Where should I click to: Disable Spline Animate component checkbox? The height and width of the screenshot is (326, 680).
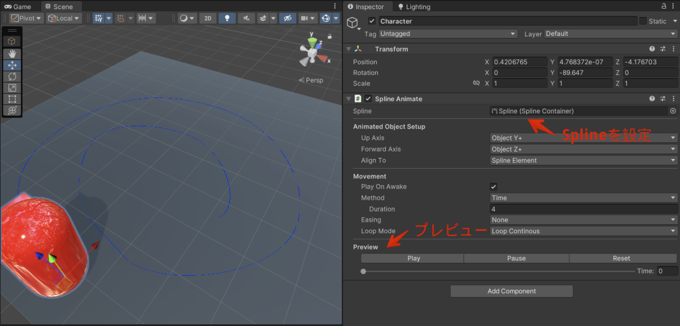coord(368,98)
